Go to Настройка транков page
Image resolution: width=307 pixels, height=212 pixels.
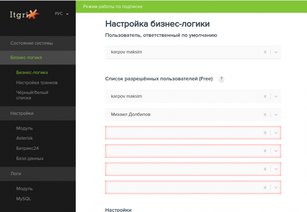click(x=37, y=83)
